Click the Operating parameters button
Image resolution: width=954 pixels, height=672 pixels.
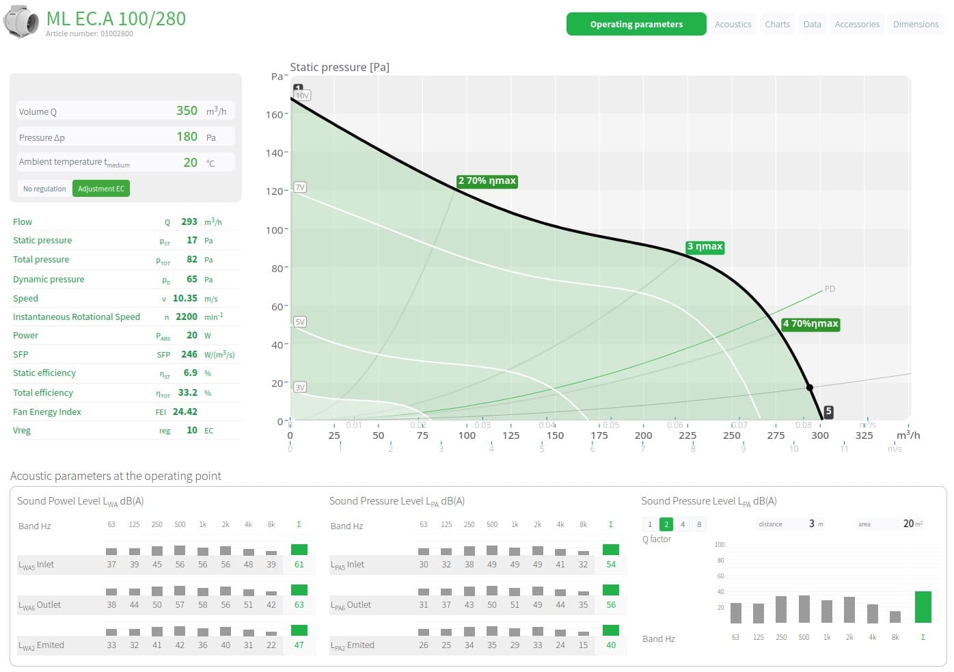tap(636, 25)
